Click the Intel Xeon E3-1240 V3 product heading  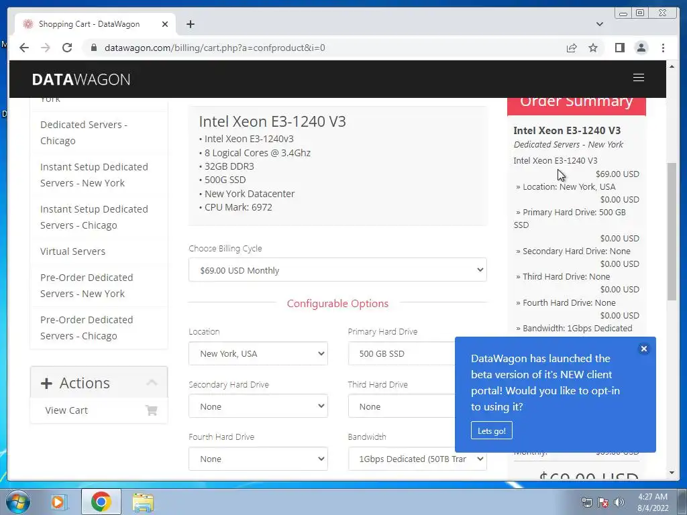point(272,121)
